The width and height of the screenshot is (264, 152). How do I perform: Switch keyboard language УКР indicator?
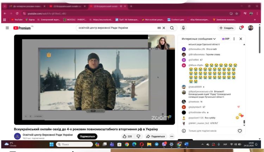pyautogui.click(x=225, y=144)
